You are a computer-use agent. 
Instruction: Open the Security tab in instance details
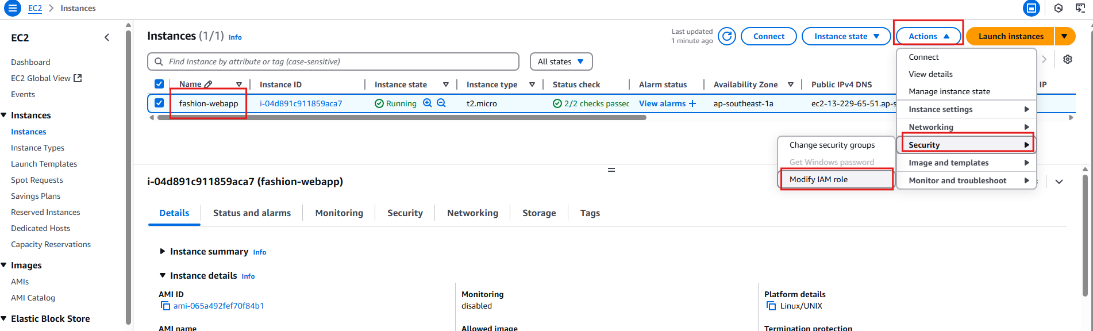(x=405, y=213)
